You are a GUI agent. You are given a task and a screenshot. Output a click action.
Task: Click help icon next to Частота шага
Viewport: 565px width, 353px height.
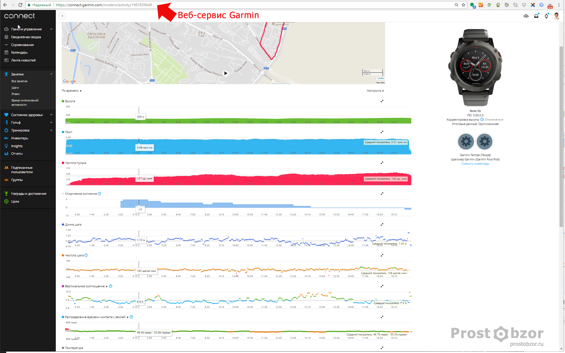click(x=86, y=255)
